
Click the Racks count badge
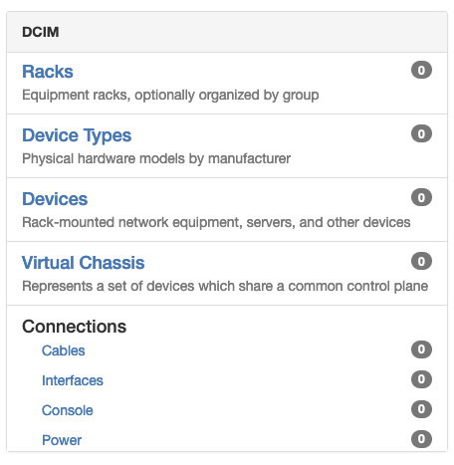point(421,70)
